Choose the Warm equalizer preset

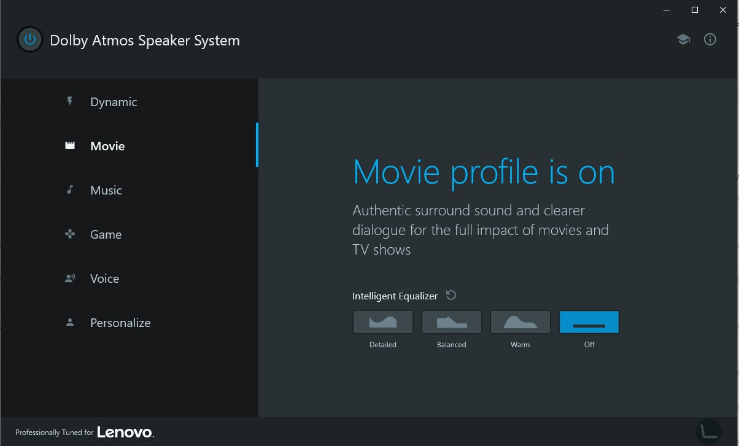click(520, 322)
